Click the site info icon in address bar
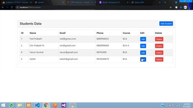 pyautogui.click(x=17, y=7)
